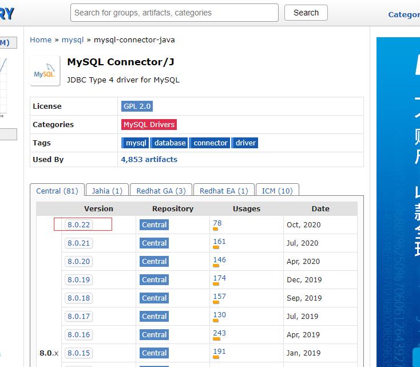
Task: Click the blue advertisement banner on right
Action: [x=398, y=200]
